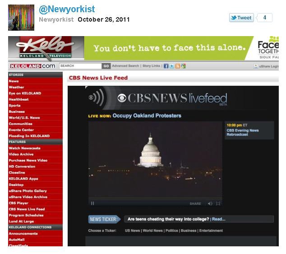Click the tweet count bubble showing 4
This screenshot has width=286, height=254.
tap(264, 18)
